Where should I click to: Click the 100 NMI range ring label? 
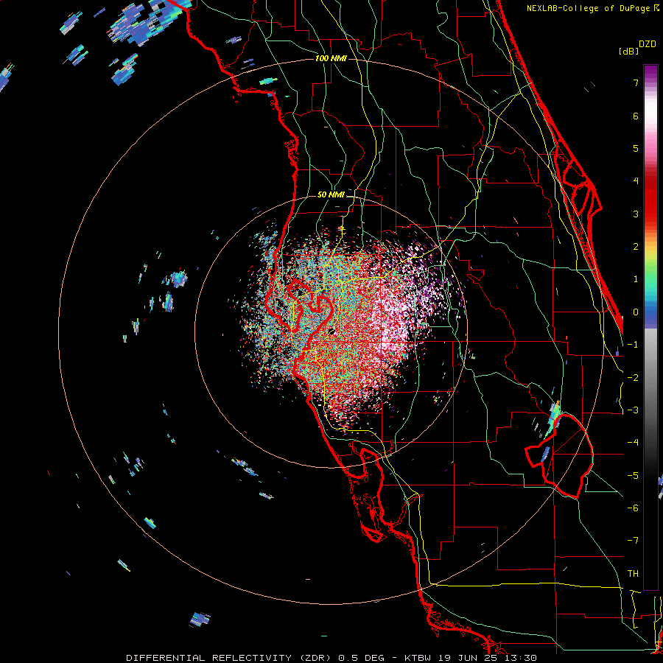331,58
